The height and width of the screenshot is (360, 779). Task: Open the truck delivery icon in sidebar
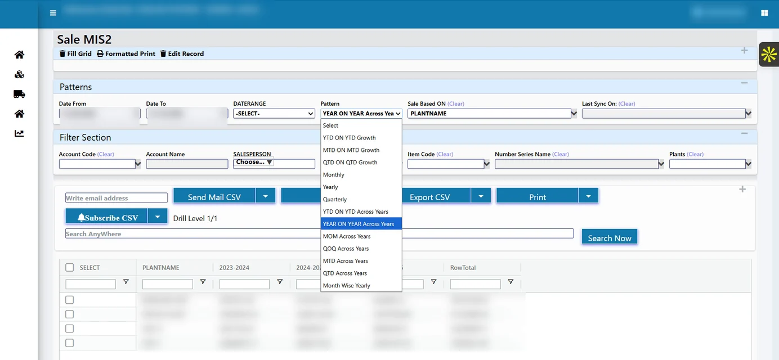click(x=19, y=94)
